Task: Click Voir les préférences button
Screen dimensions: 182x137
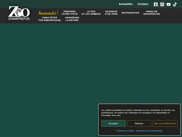Action: [x=165, y=124]
